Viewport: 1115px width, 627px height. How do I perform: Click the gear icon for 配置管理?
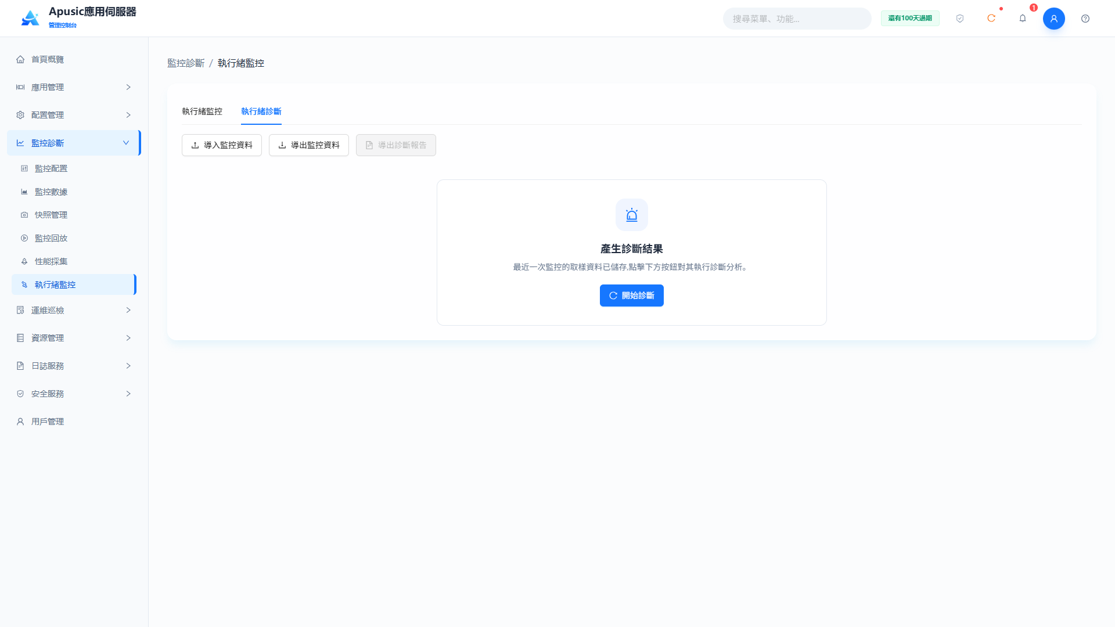(x=20, y=115)
